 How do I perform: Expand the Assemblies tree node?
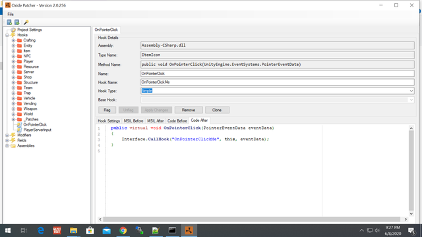pyautogui.click(x=7, y=145)
